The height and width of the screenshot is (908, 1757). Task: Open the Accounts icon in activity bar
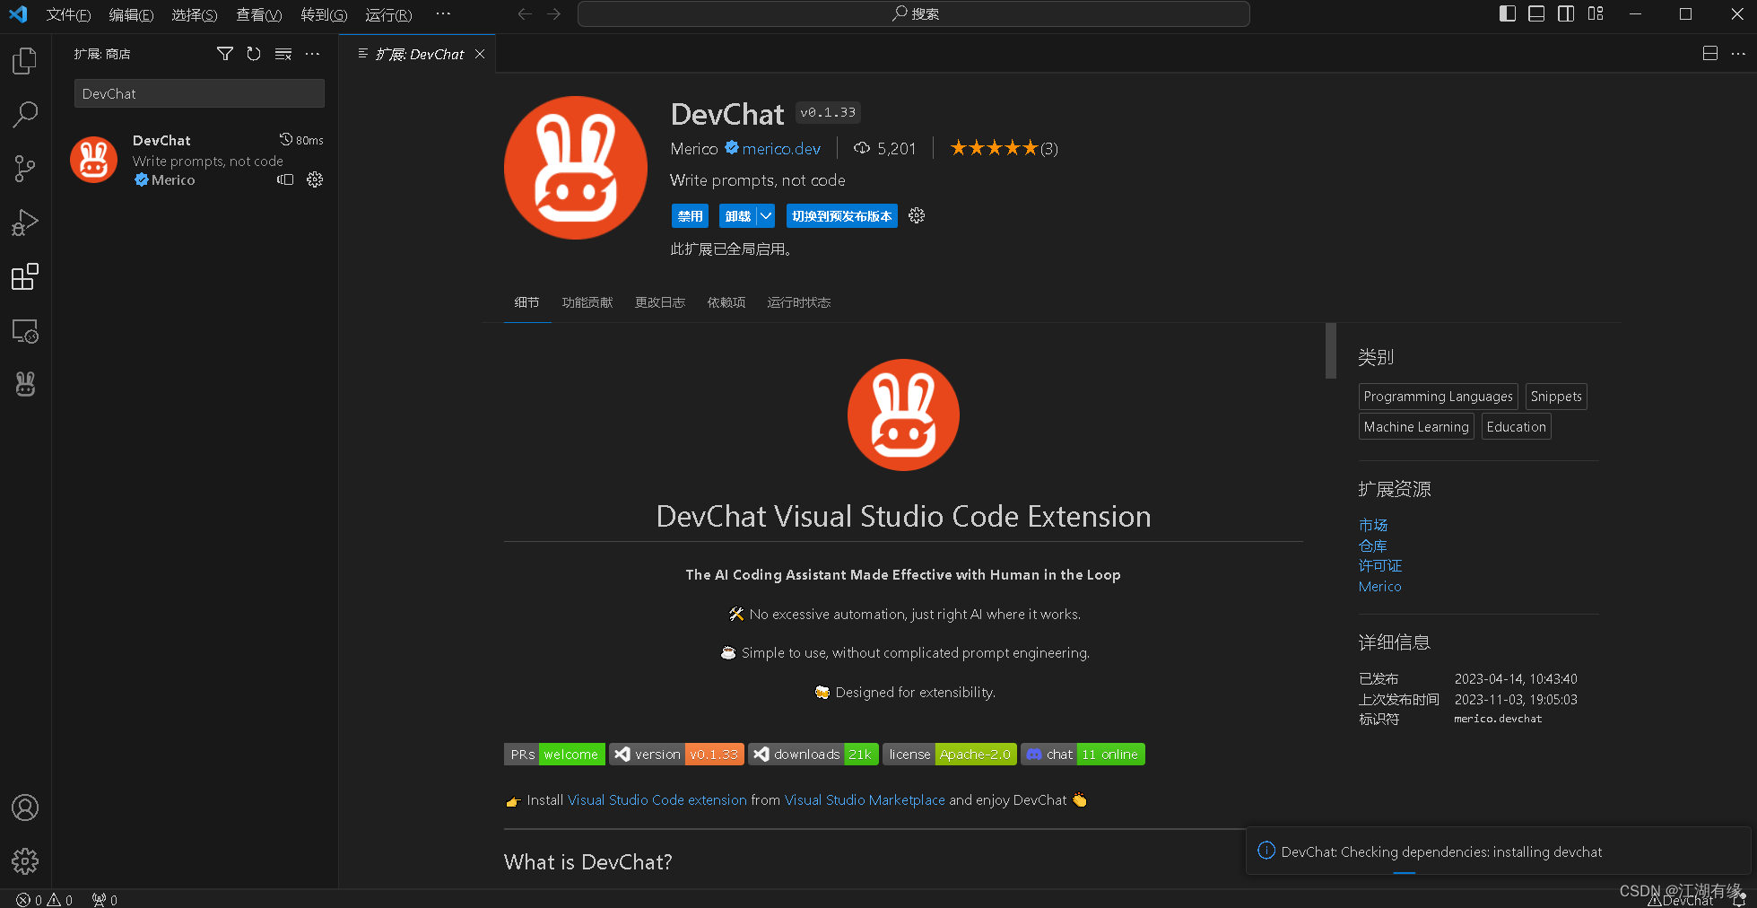point(25,808)
